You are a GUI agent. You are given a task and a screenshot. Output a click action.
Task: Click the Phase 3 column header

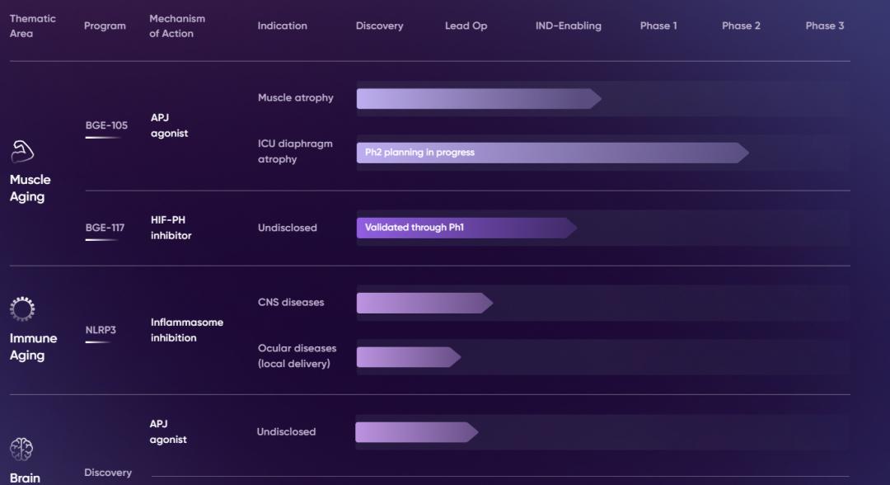coord(824,26)
